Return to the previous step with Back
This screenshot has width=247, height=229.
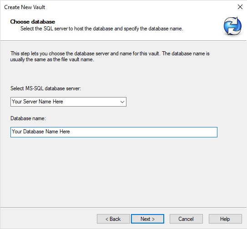[113, 219]
